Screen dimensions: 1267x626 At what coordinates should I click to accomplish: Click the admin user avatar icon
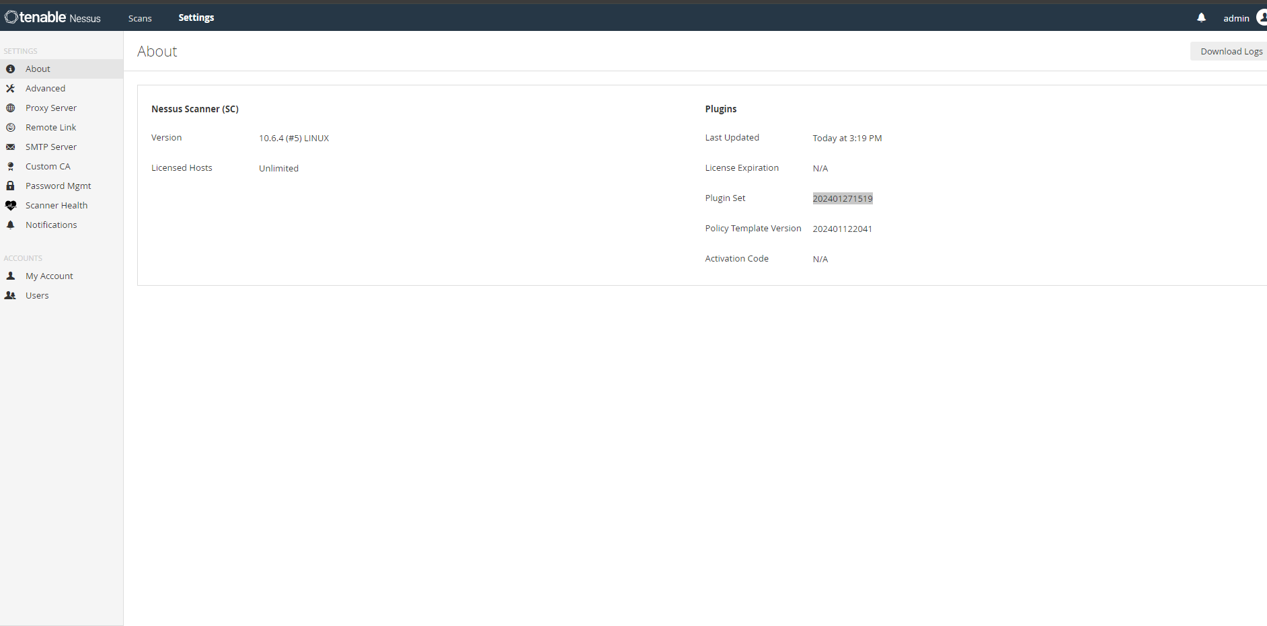[x=1262, y=17]
